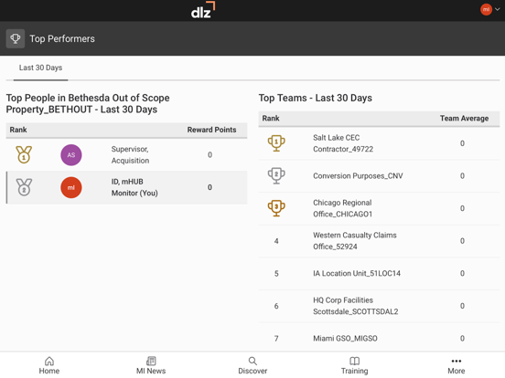Click the silver trophy for Conversion Purposes_CNV

tap(276, 176)
